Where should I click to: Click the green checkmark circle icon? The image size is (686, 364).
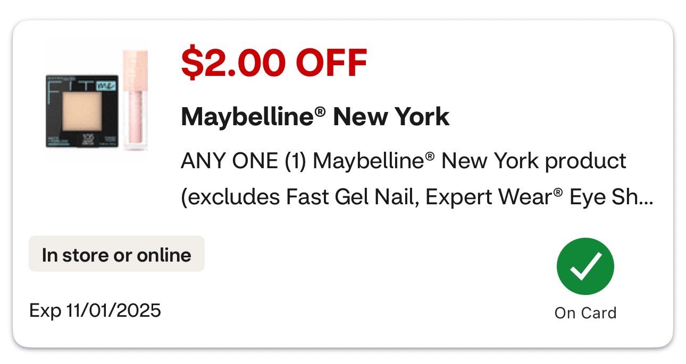(x=585, y=266)
